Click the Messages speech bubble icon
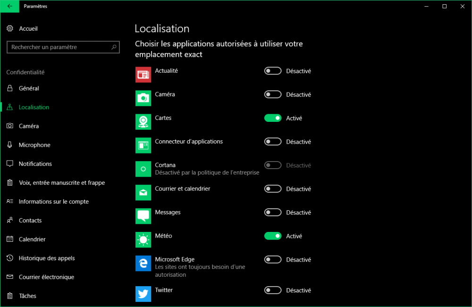472x307 pixels. (x=143, y=216)
